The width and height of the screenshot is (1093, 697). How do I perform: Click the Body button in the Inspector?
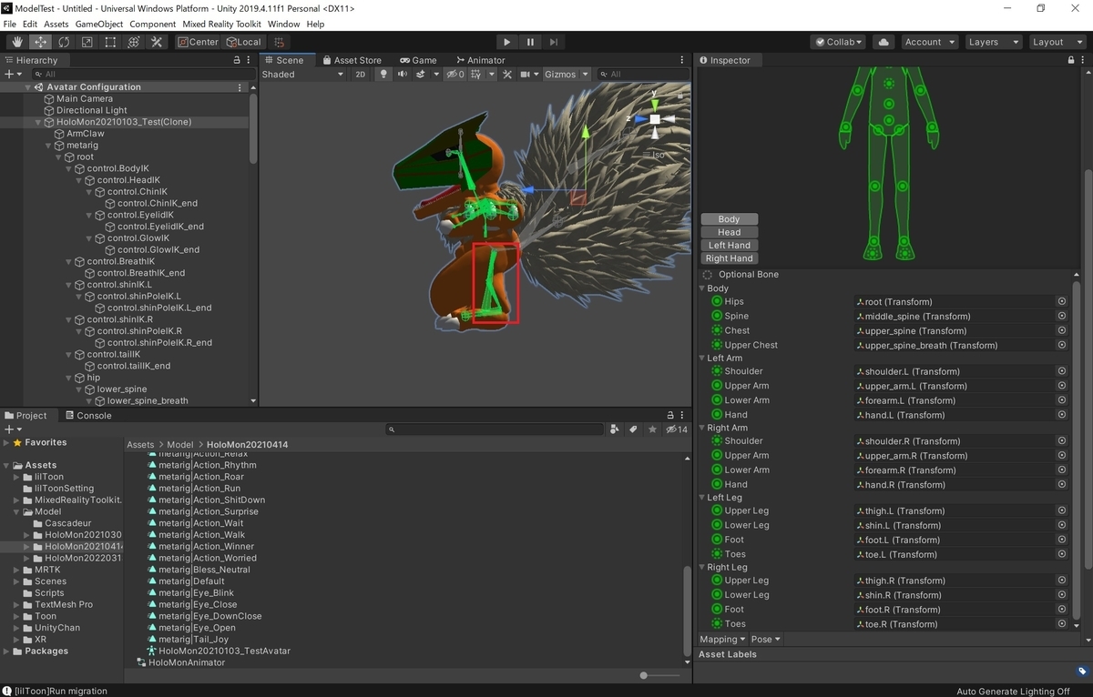click(729, 219)
